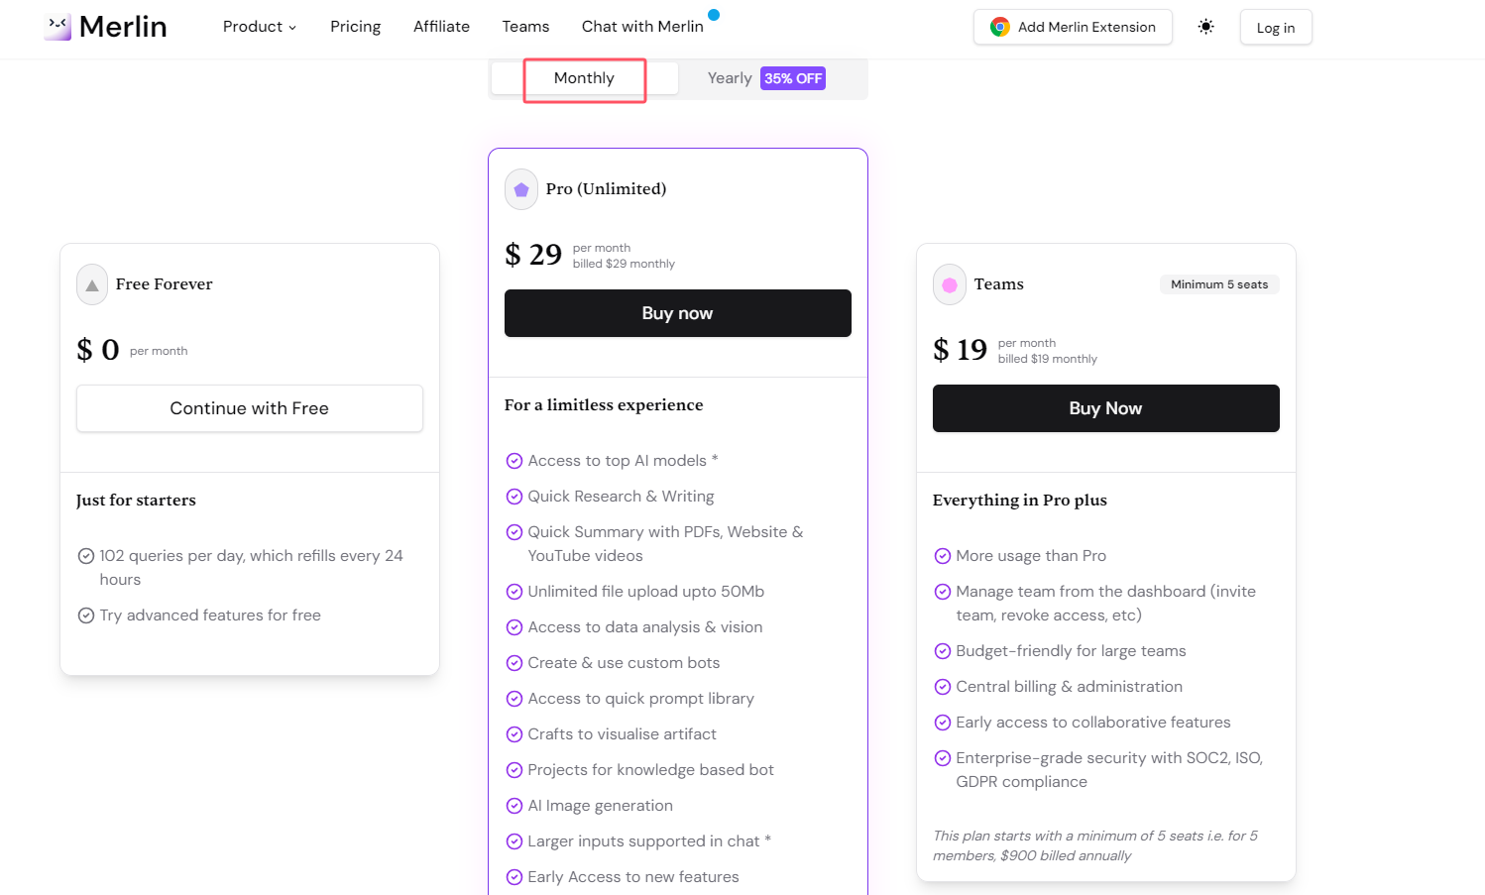Click the $ 19 price text

click(960, 350)
